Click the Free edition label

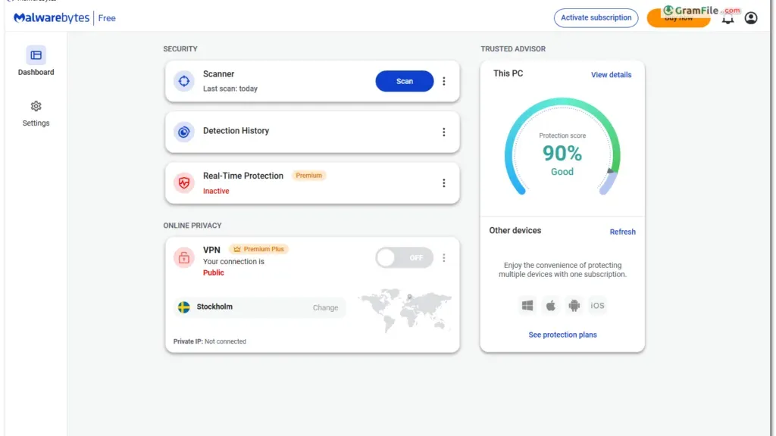(107, 18)
